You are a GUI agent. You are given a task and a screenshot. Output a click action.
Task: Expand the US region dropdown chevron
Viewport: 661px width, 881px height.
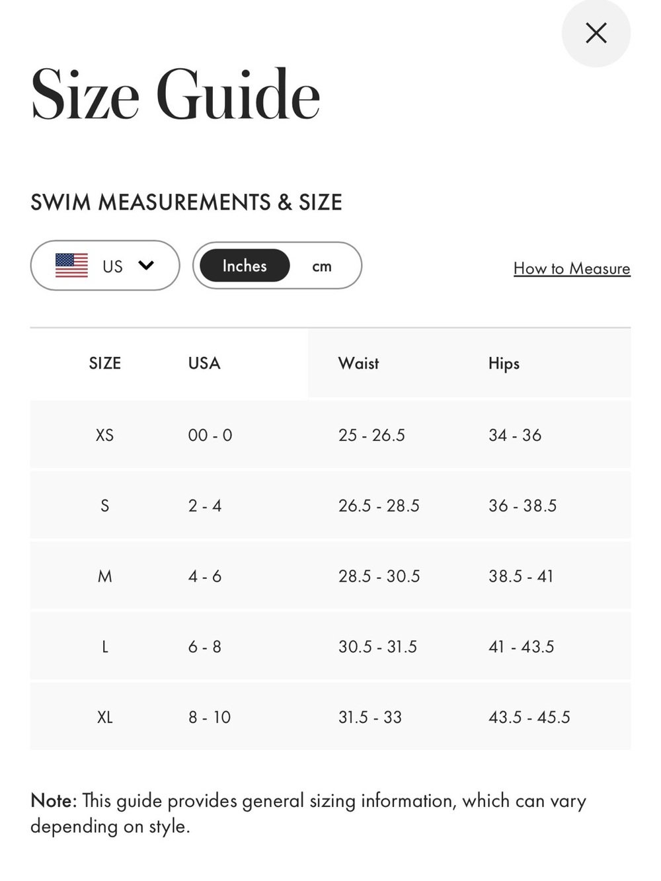(146, 266)
